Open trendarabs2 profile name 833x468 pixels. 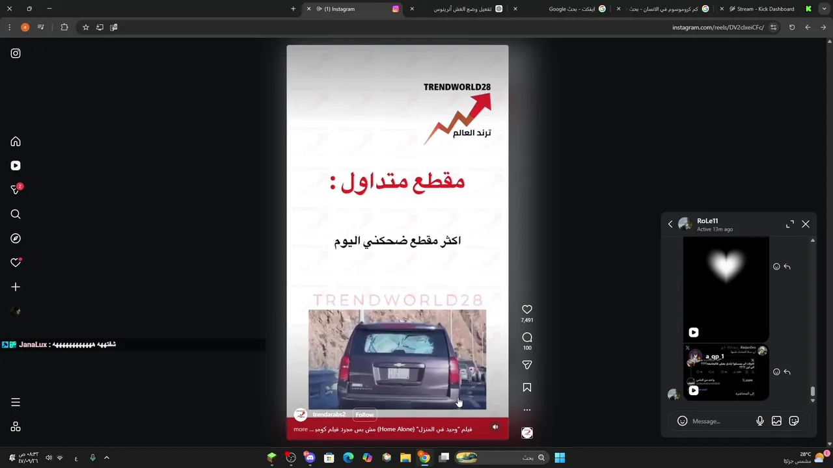[x=329, y=415]
